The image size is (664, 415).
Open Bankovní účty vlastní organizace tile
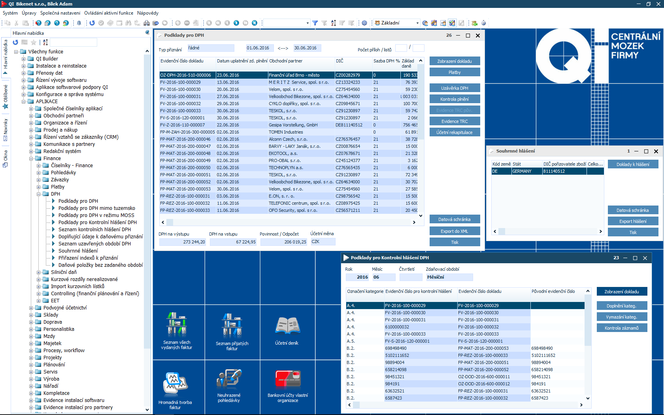pyautogui.click(x=288, y=387)
